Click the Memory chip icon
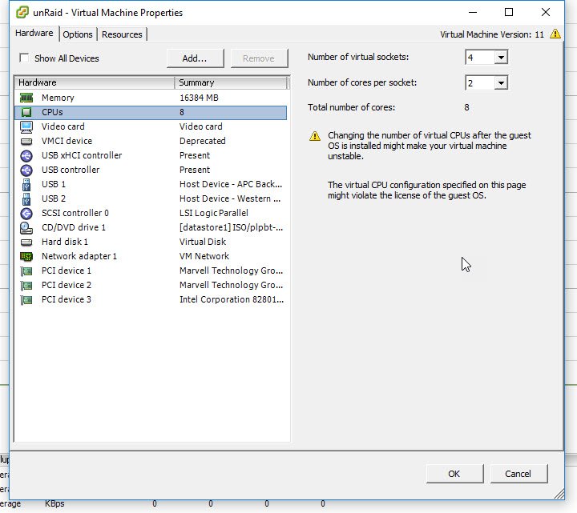The height and width of the screenshot is (513, 577). click(x=26, y=98)
